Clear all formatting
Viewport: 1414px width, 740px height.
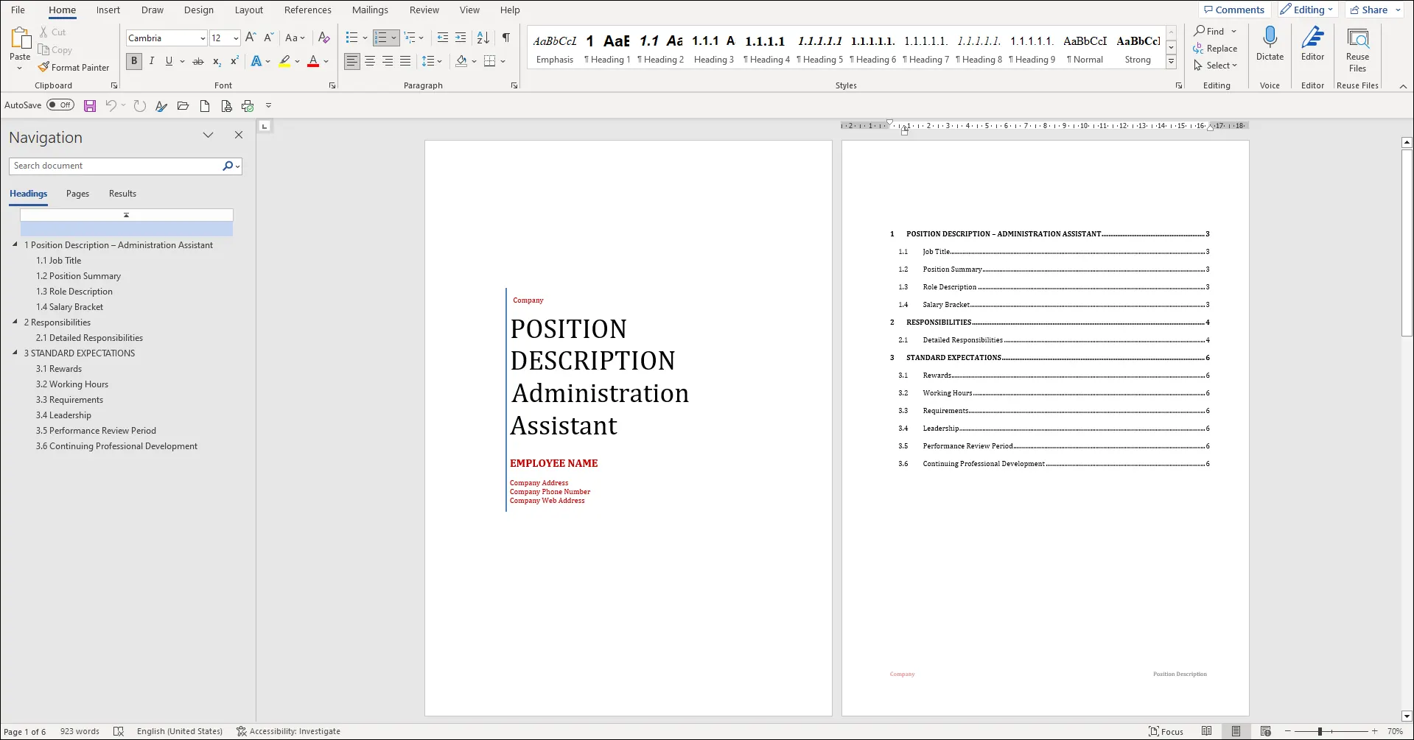323,38
